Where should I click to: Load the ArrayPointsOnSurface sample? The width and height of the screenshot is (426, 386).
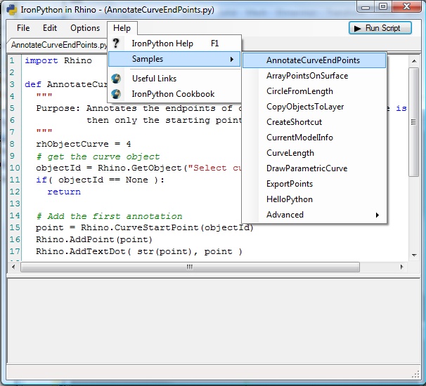pyautogui.click(x=314, y=76)
